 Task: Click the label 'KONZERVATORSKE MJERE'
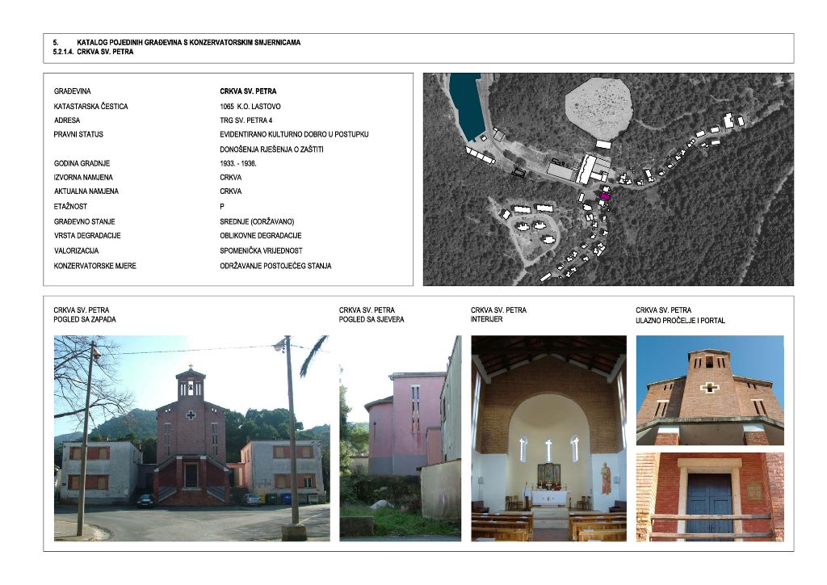pyautogui.click(x=95, y=266)
